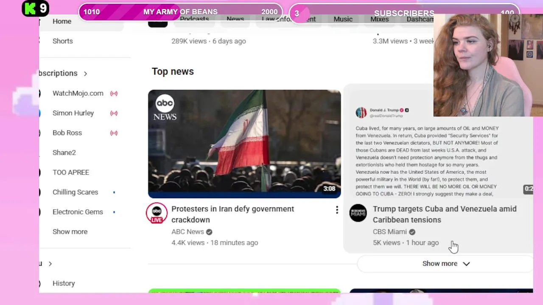Viewport: 543px width, 305px height.
Task: Click the Top news section heading
Action: click(x=173, y=72)
